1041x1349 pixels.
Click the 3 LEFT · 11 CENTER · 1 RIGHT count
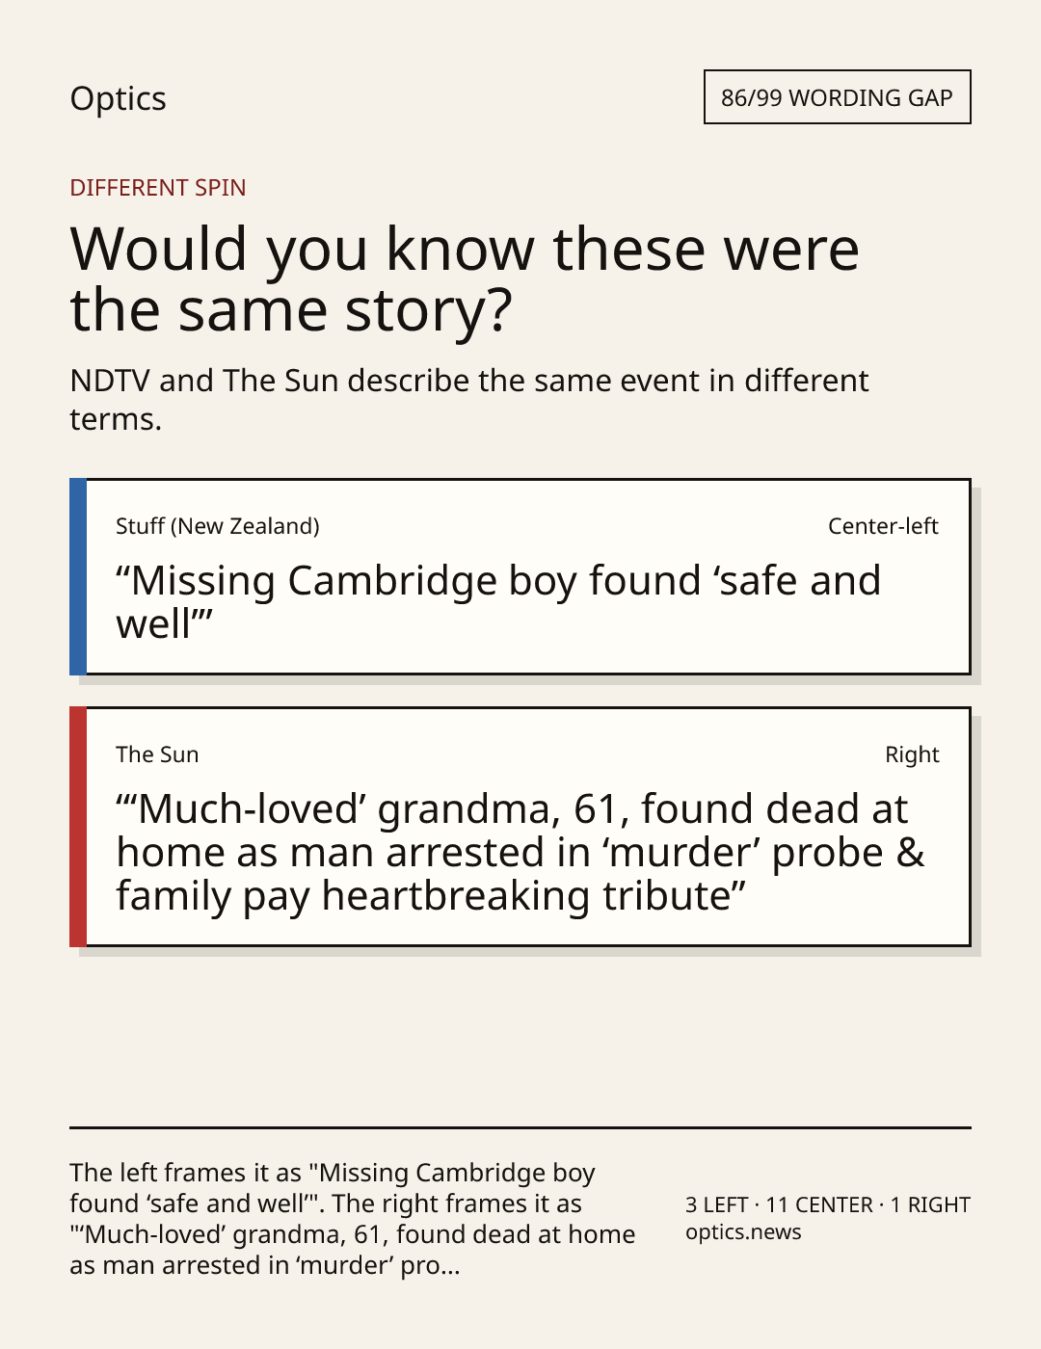(828, 1204)
